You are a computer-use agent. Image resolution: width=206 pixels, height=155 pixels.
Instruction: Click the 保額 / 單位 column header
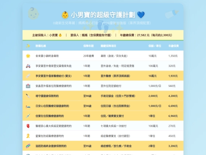(x=155, y=46)
